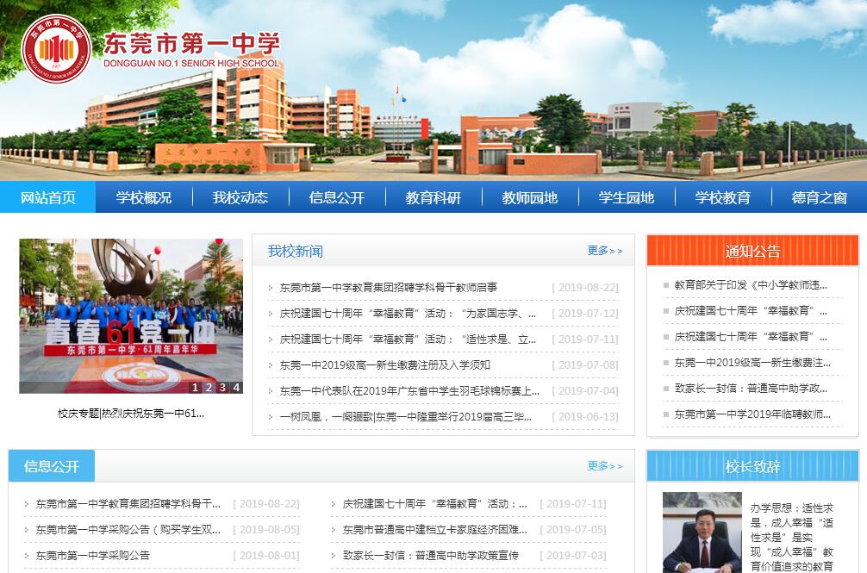Open the 网站首页 navigation item
Screen dimensions: 867x573
tap(48, 197)
